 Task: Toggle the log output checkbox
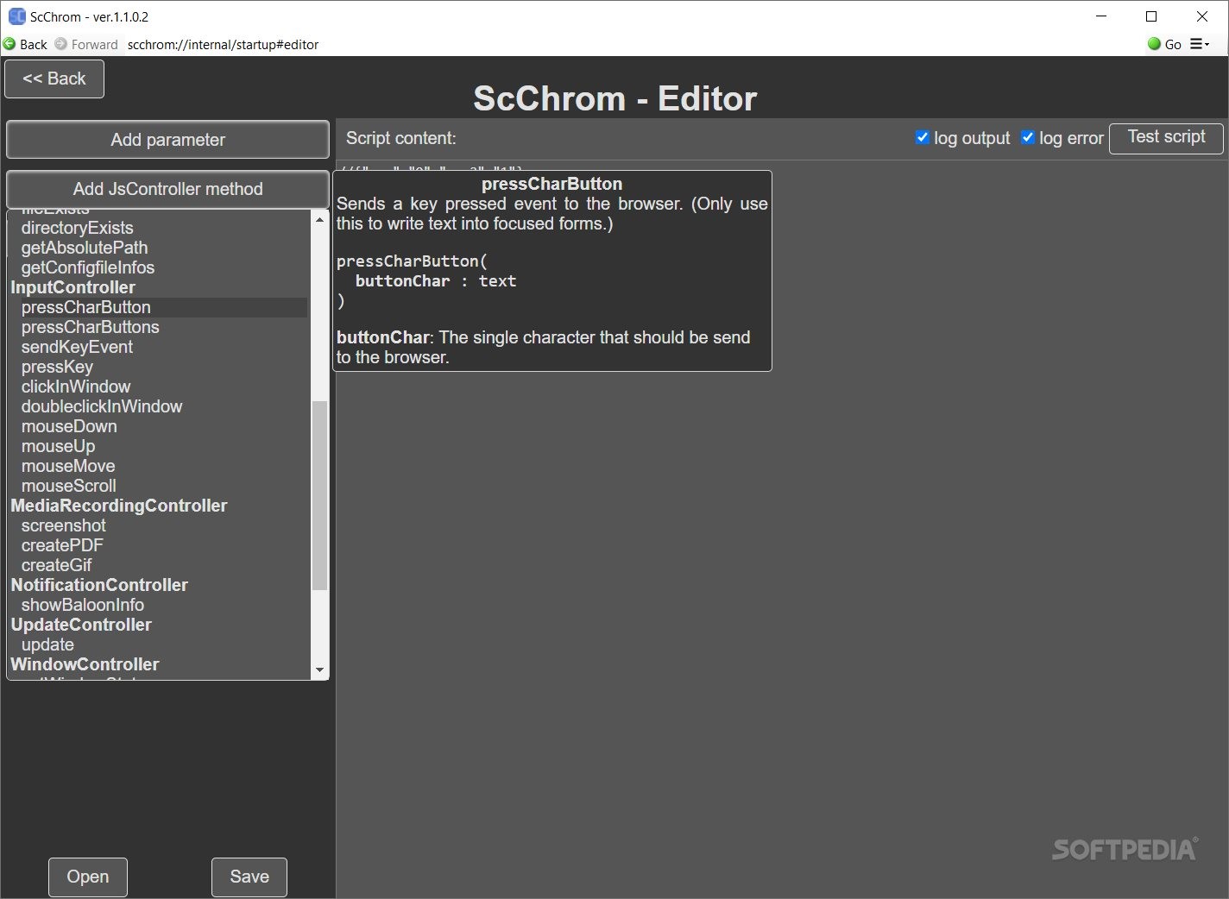click(x=922, y=137)
